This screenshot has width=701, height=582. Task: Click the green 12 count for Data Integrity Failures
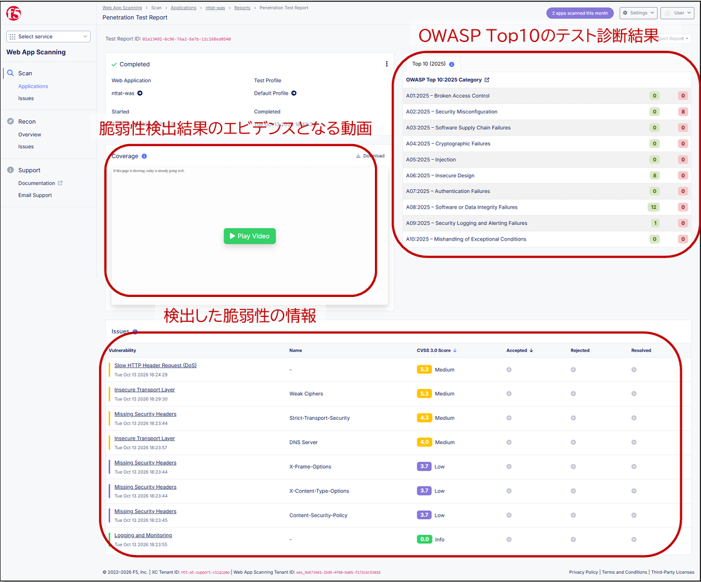pos(653,207)
